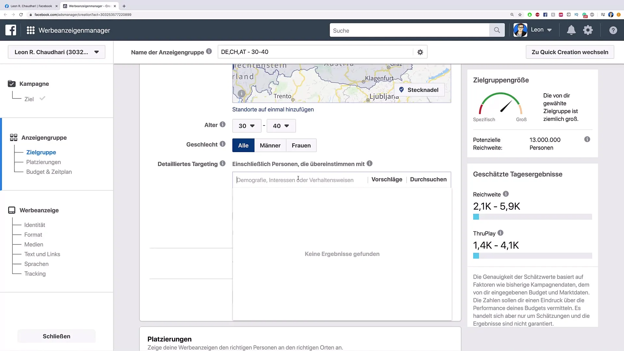Viewport: 624px width, 351px height.
Task: Click the browser address bar
Action: point(266,15)
